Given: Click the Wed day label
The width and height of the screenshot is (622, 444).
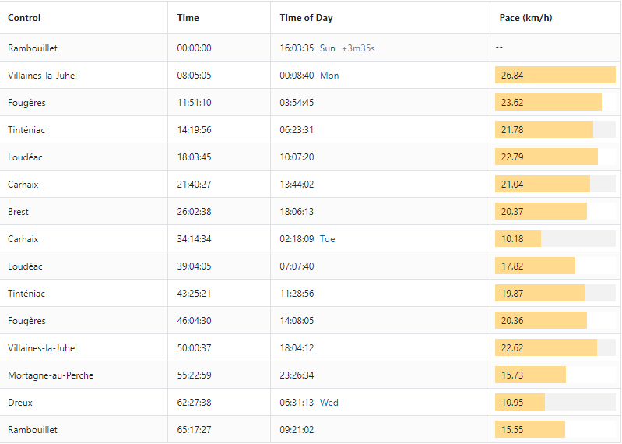Looking at the screenshot, I should pyautogui.click(x=329, y=403).
